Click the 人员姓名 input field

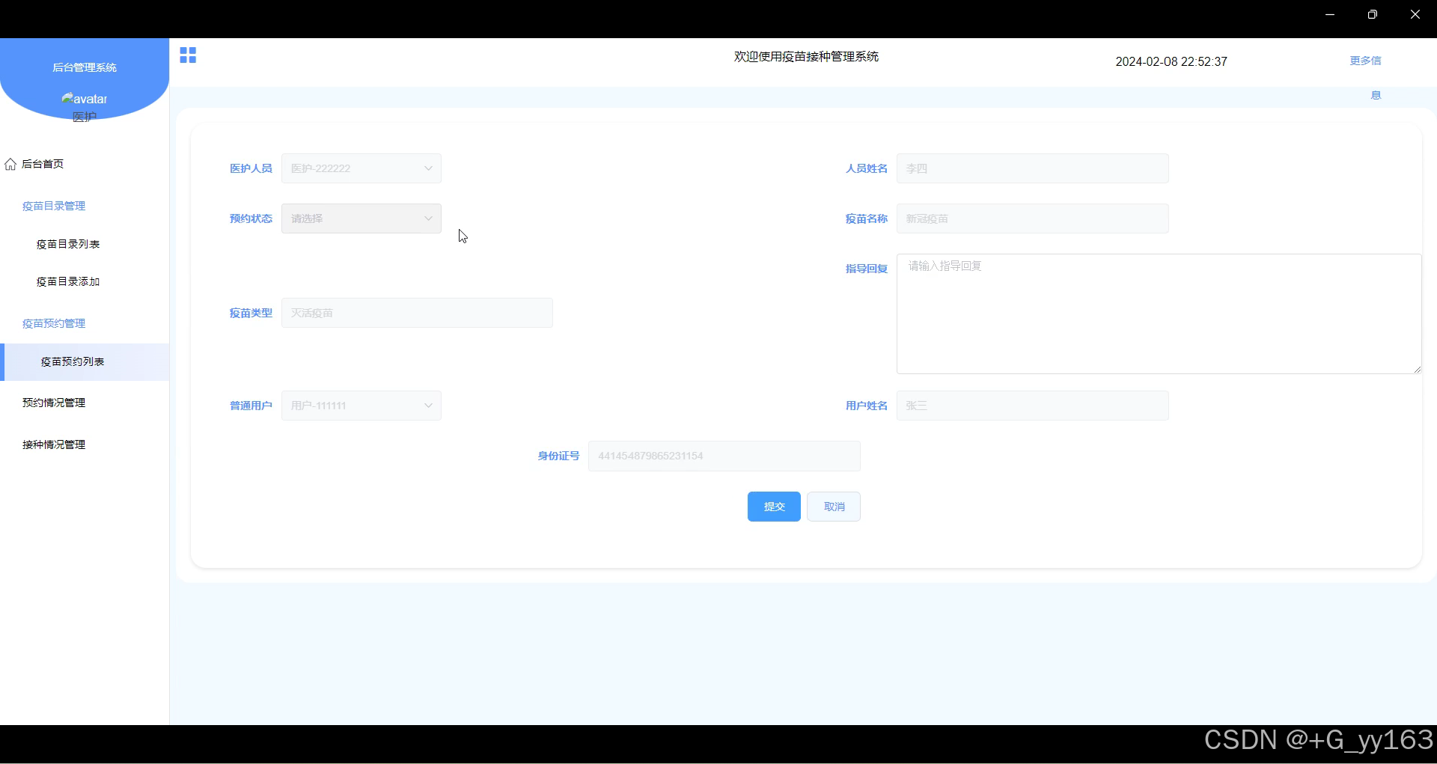pos(1033,168)
